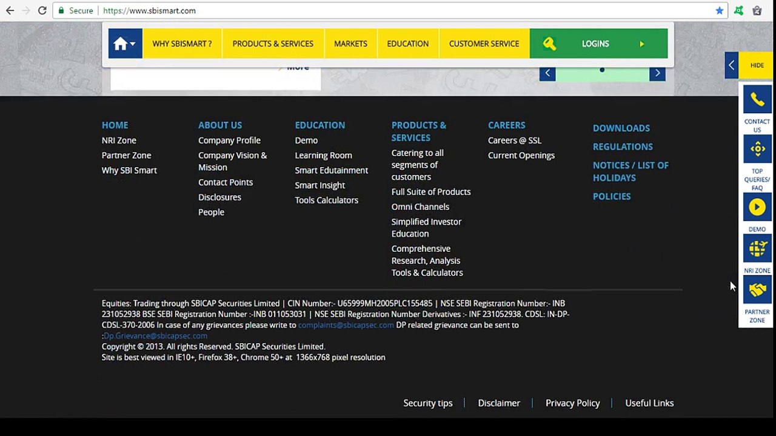Open Simplified Investor Education link

pyautogui.click(x=426, y=228)
